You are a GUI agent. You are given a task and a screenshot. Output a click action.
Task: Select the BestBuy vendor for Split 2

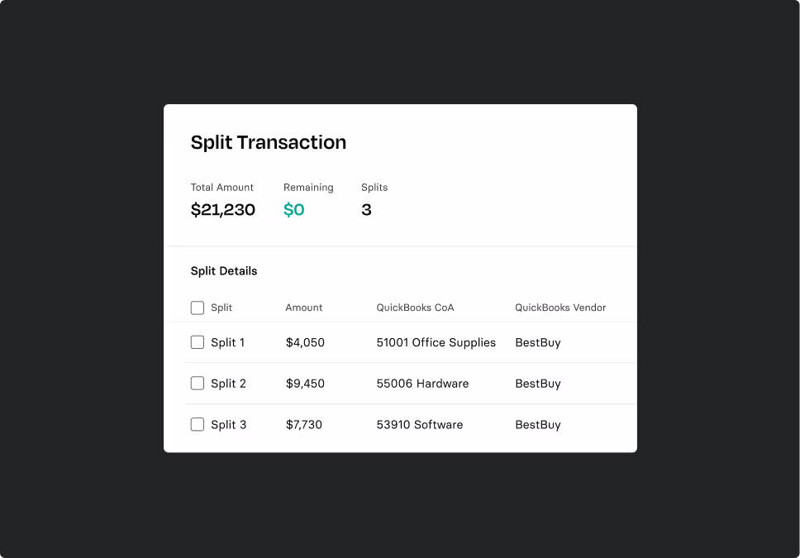click(538, 384)
